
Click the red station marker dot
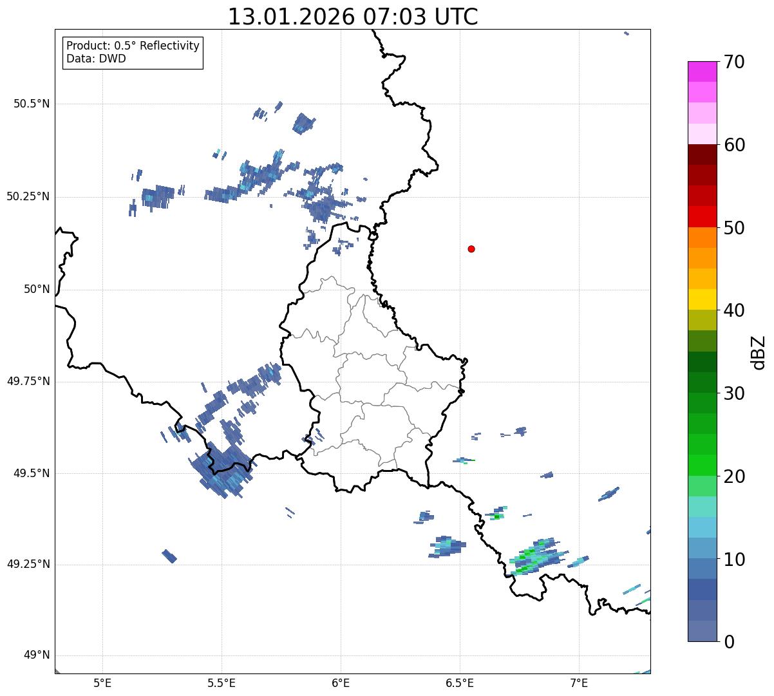point(471,249)
